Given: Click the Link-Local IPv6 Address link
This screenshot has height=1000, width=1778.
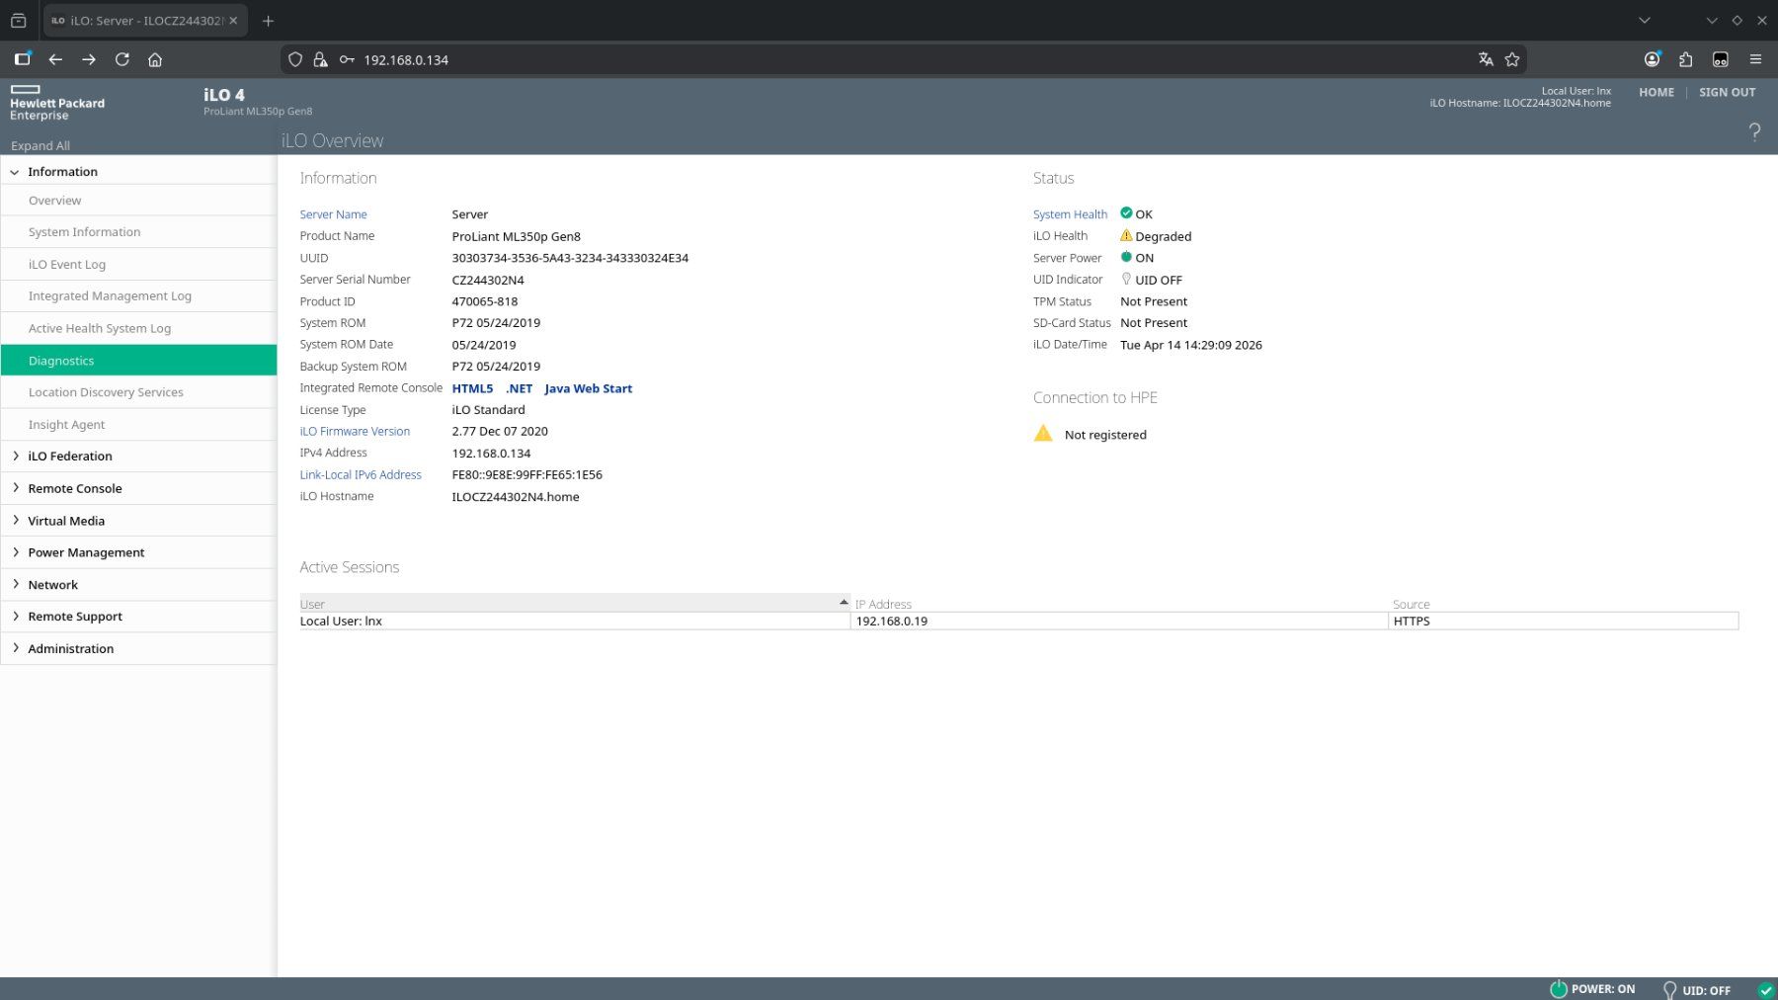Looking at the screenshot, I should point(361,475).
